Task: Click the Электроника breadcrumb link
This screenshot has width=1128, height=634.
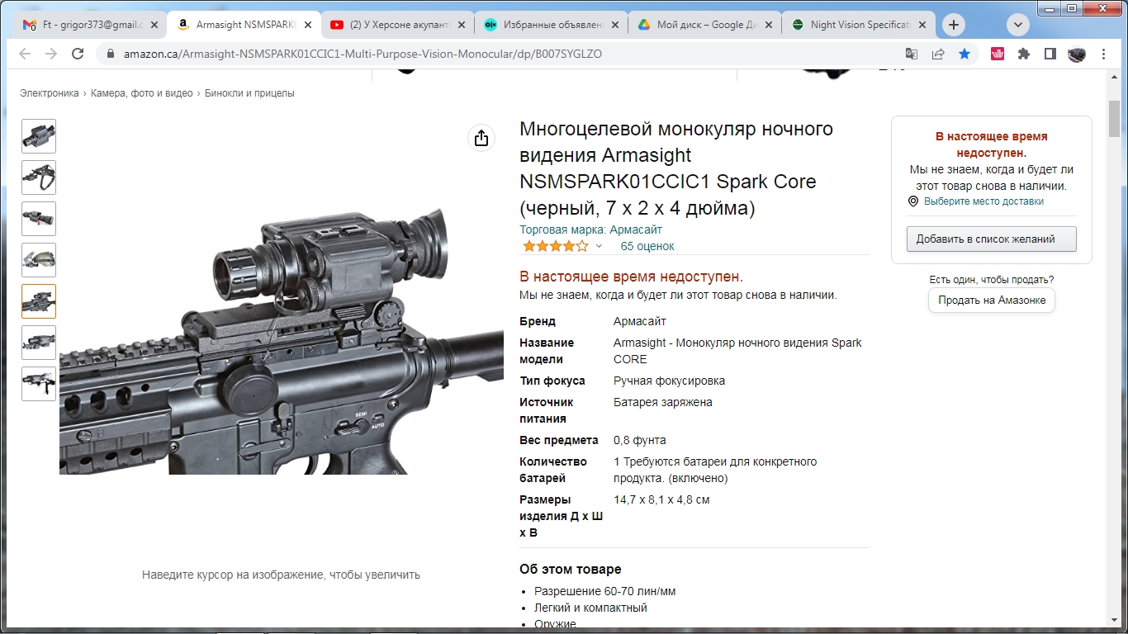Action: coord(50,93)
